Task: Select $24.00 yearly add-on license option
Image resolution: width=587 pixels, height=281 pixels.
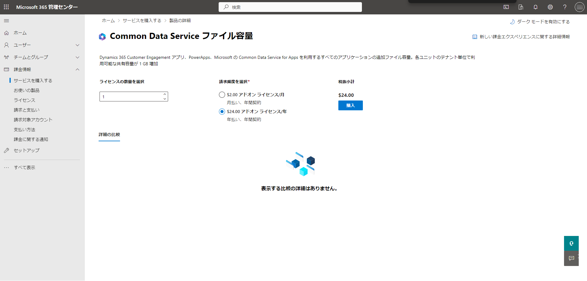Action: (x=222, y=112)
